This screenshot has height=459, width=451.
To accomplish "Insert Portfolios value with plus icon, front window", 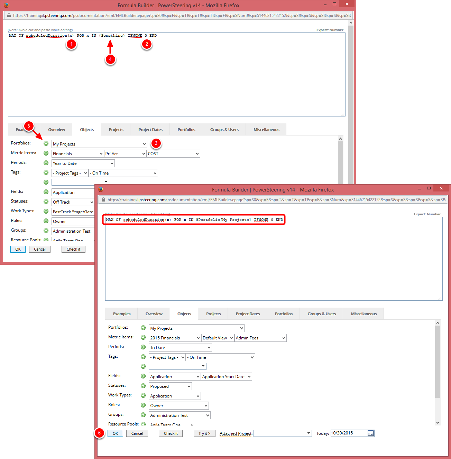I will (x=143, y=328).
